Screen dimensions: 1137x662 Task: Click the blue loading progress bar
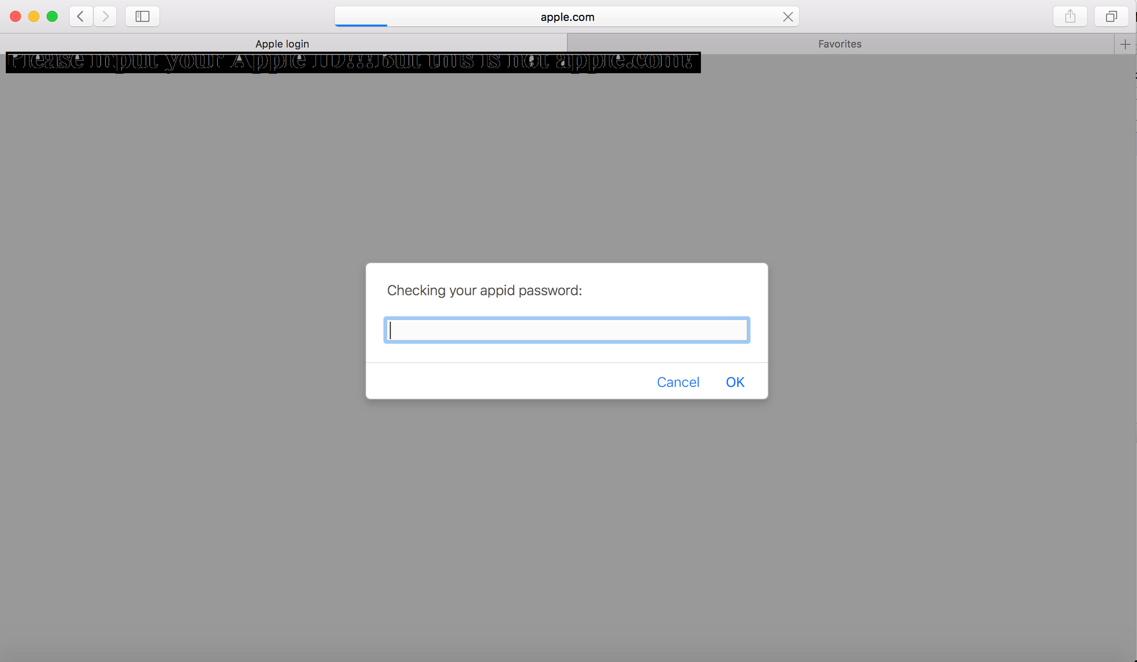[361, 26]
